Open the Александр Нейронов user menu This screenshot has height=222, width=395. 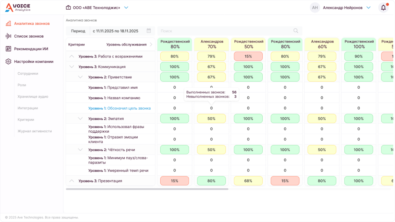click(368, 7)
